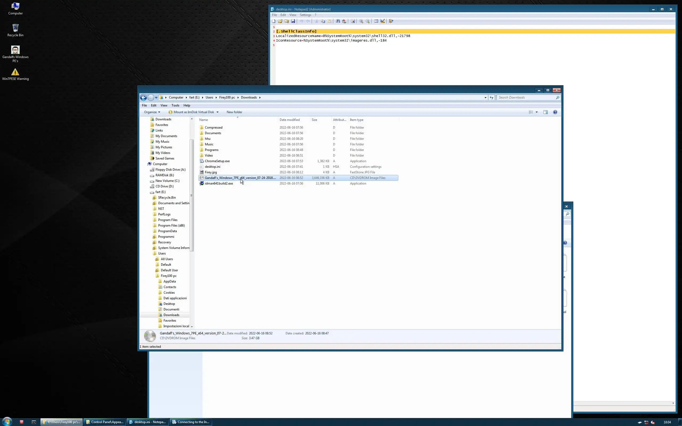
Task: Toggle Word Wrap icon in Notepad2 toolbar
Action: click(x=352, y=21)
